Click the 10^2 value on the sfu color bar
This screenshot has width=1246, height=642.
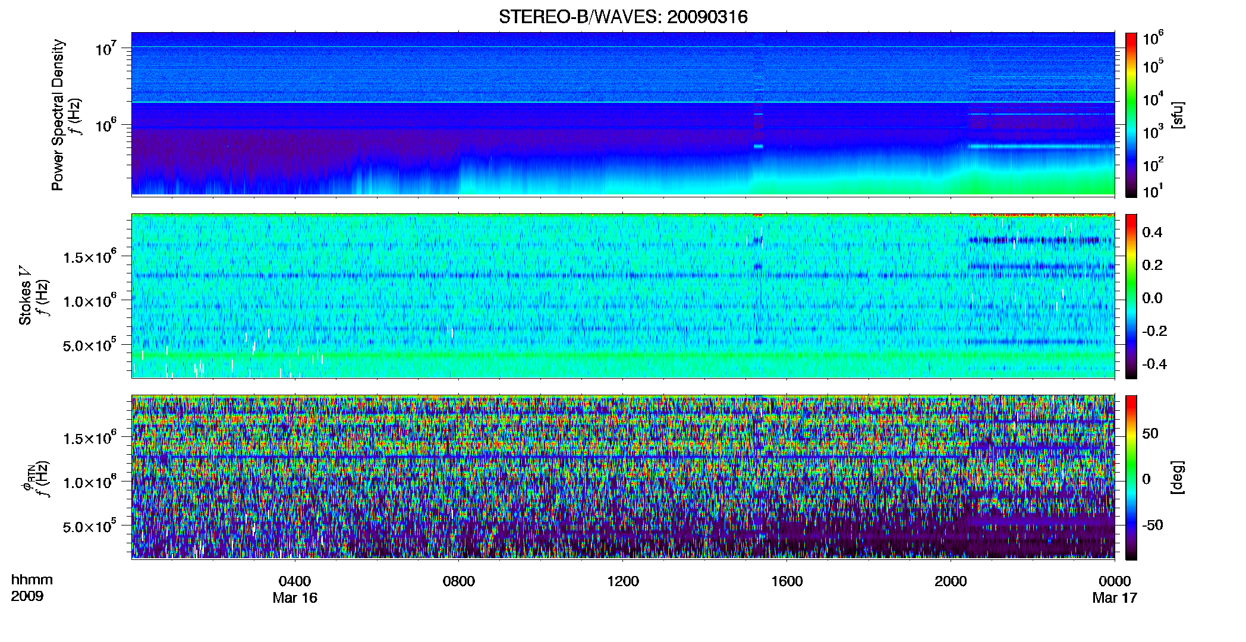click(x=1153, y=164)
